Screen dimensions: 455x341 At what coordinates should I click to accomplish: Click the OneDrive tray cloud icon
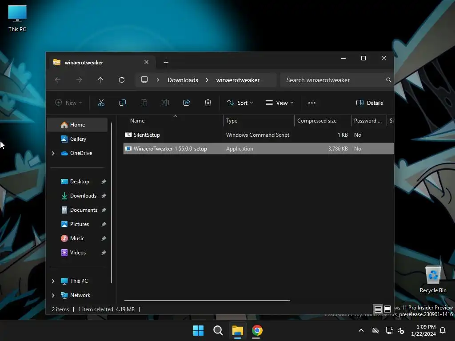point(375,330)
